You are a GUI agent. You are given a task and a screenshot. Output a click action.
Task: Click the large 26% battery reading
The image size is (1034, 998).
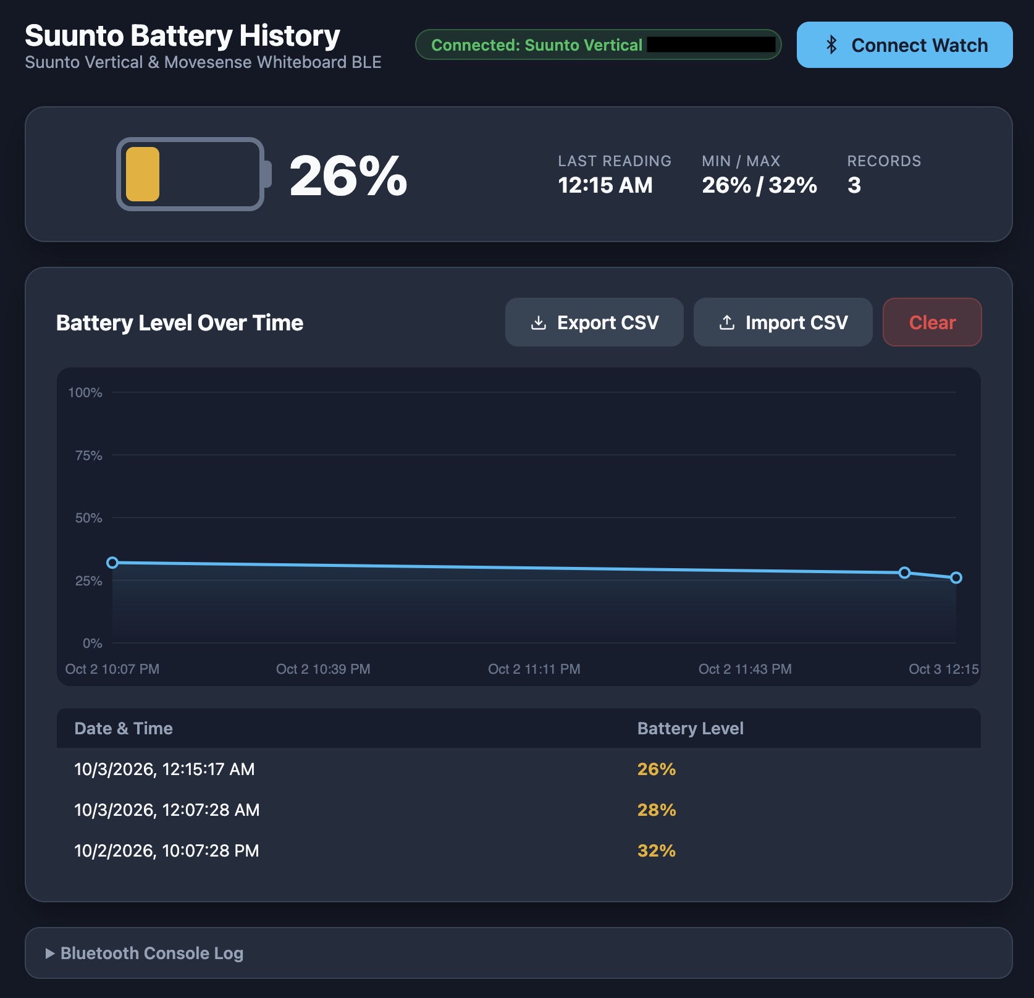click(x=348, y=176)
